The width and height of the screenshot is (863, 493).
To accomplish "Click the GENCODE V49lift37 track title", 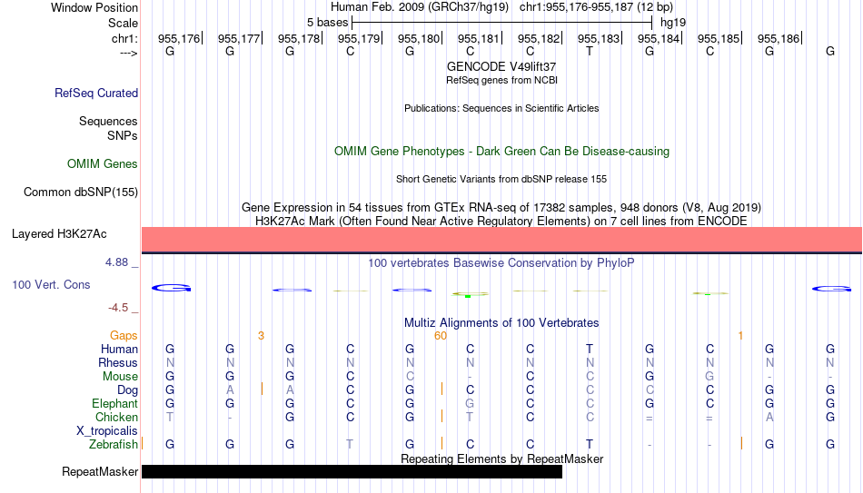I will pyautogui.click(x=501, y=66).
